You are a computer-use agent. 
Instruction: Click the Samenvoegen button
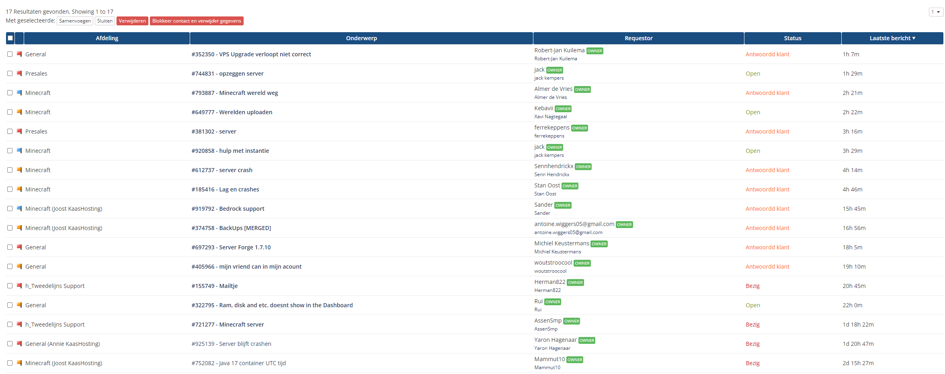(x=75, y=21)
